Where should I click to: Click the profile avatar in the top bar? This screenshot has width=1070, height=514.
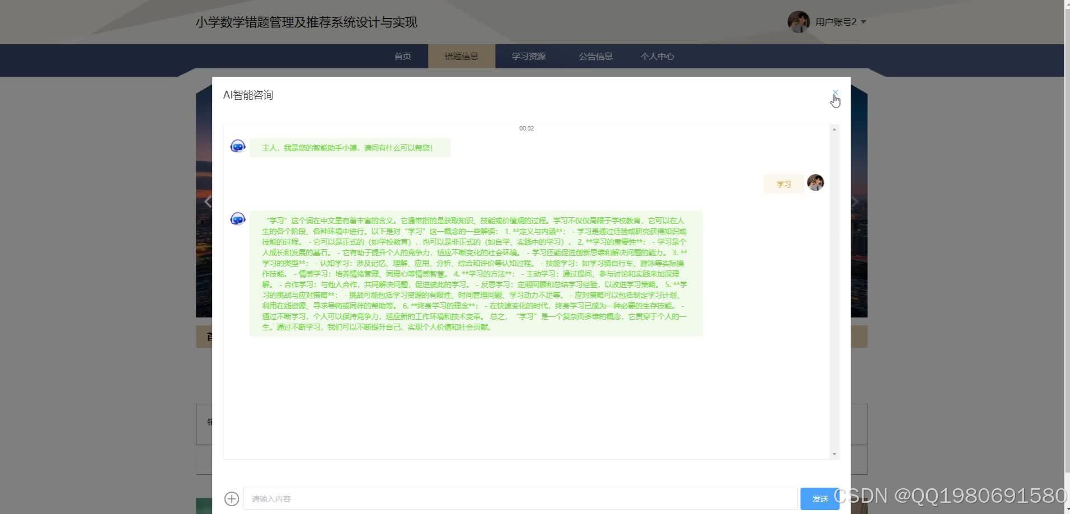coord(799,21)
